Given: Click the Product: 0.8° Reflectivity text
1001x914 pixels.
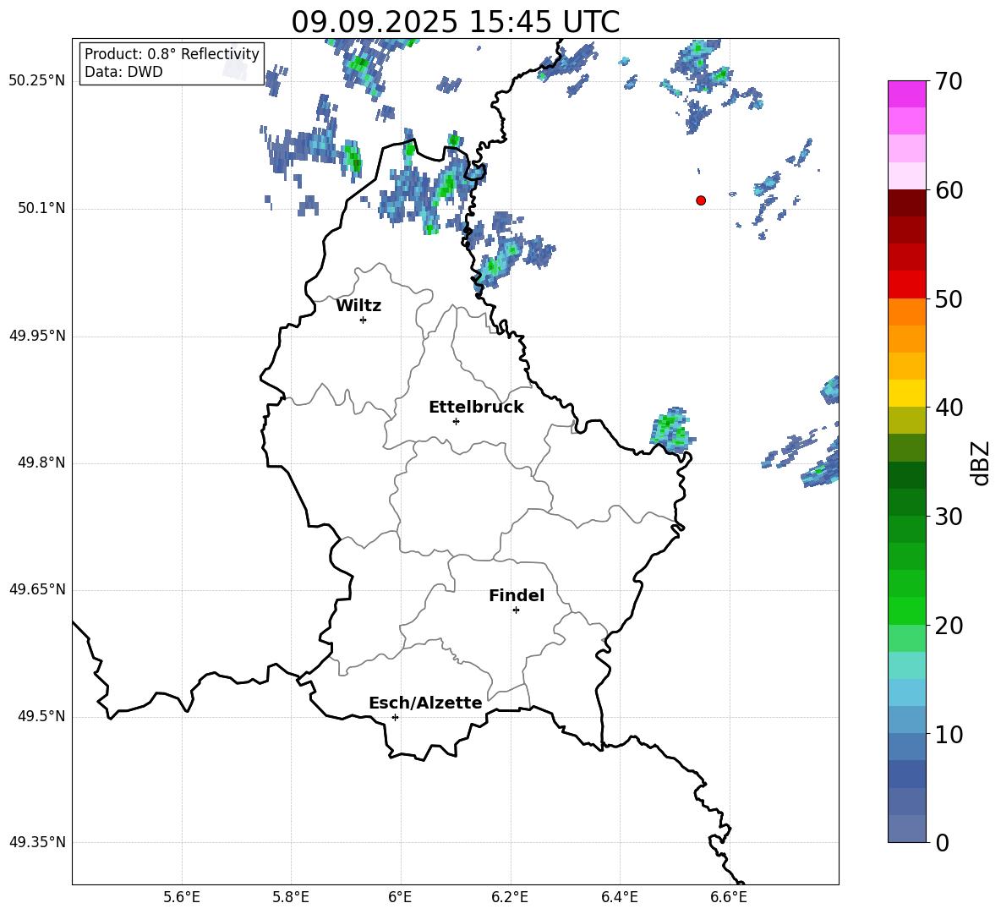Looking at the screenshot, I should [172, 53].
